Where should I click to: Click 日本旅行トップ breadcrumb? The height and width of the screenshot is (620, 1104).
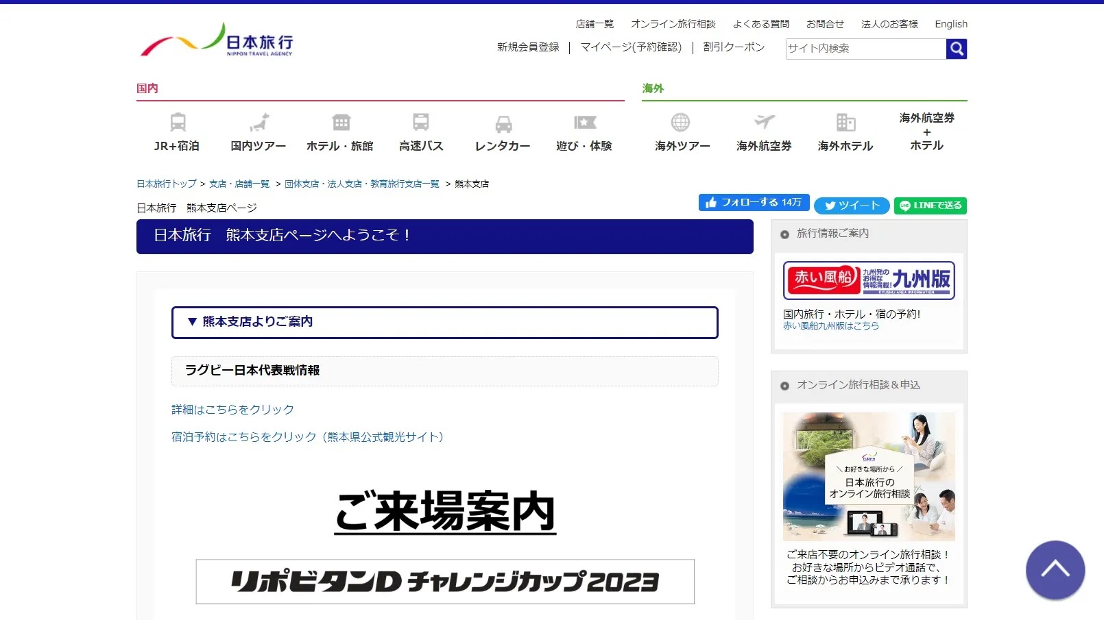(x=167, y=184)
